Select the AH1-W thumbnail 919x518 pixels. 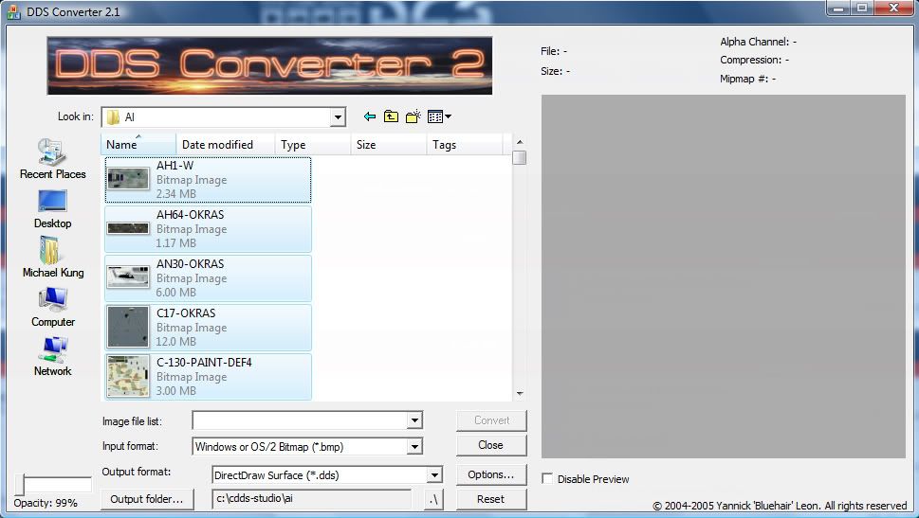pos(128,179)
